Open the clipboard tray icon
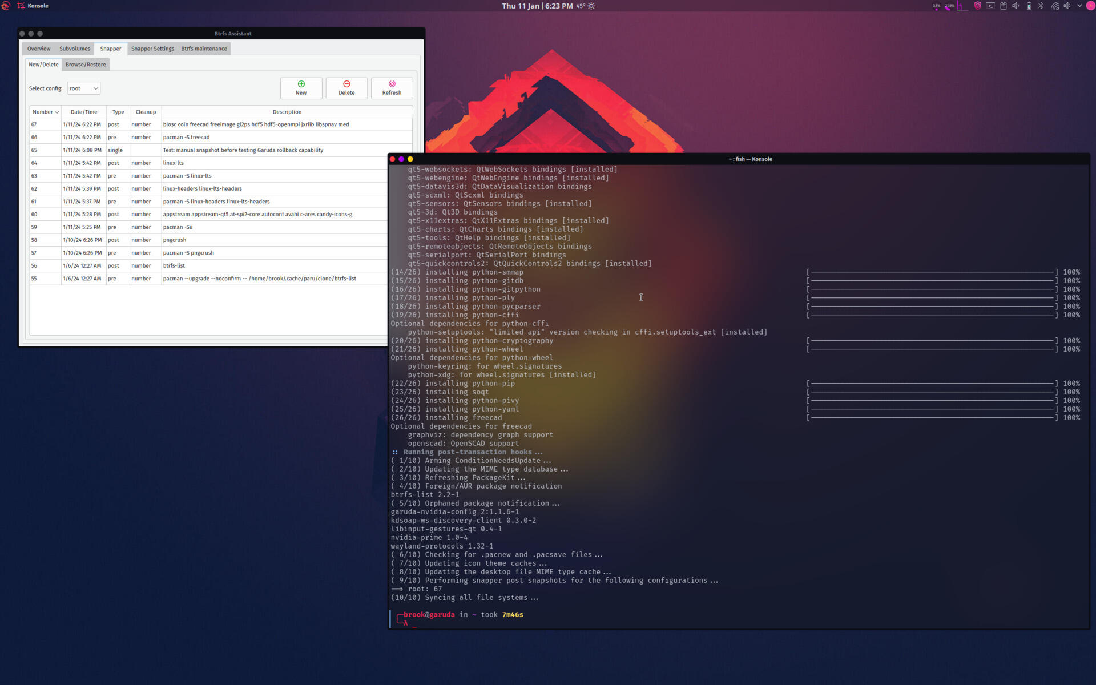 (1003, 6)
